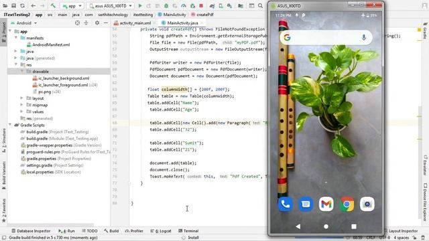429x241 pixels.
Task: Expand the layout folder arrow
Action: point(22,98)
